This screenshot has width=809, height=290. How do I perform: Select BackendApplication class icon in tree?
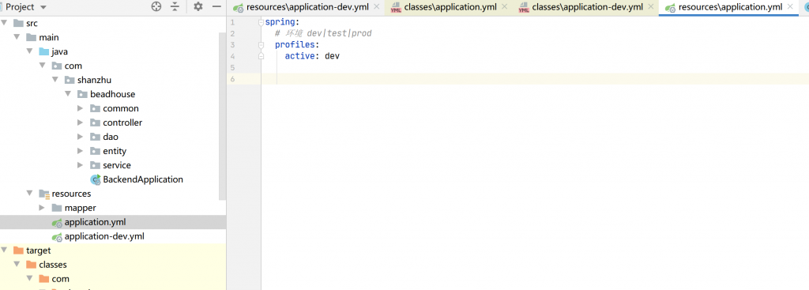[x=96, y=179]
